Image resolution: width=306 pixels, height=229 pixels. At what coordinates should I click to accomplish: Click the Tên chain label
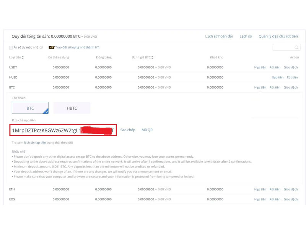click(x=18, y=98)
